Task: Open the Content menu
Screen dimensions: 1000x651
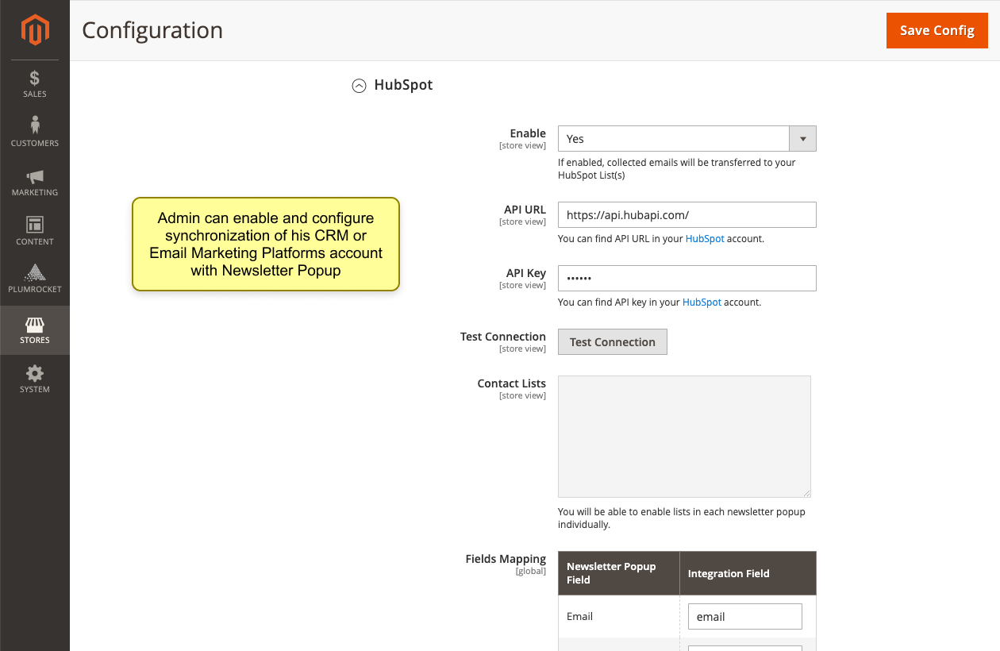Action: click(x=35, y=231)
